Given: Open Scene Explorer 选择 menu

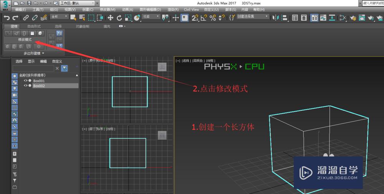Looking at the screenshot, I should click(x=19, y=61).
